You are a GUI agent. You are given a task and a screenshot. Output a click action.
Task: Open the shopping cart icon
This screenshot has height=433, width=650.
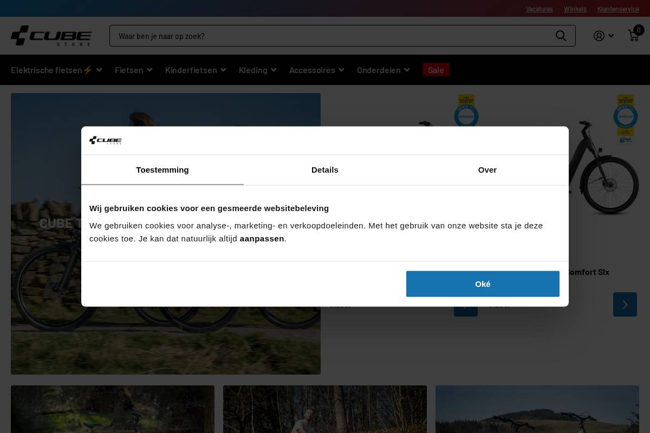tap(633, 36)
